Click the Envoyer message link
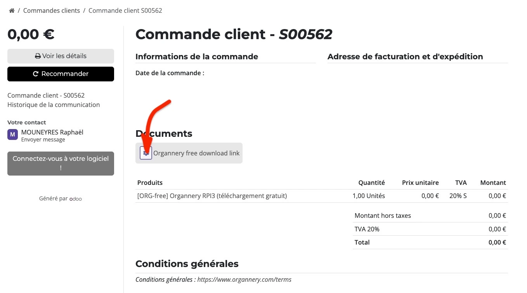 (43, 140)
